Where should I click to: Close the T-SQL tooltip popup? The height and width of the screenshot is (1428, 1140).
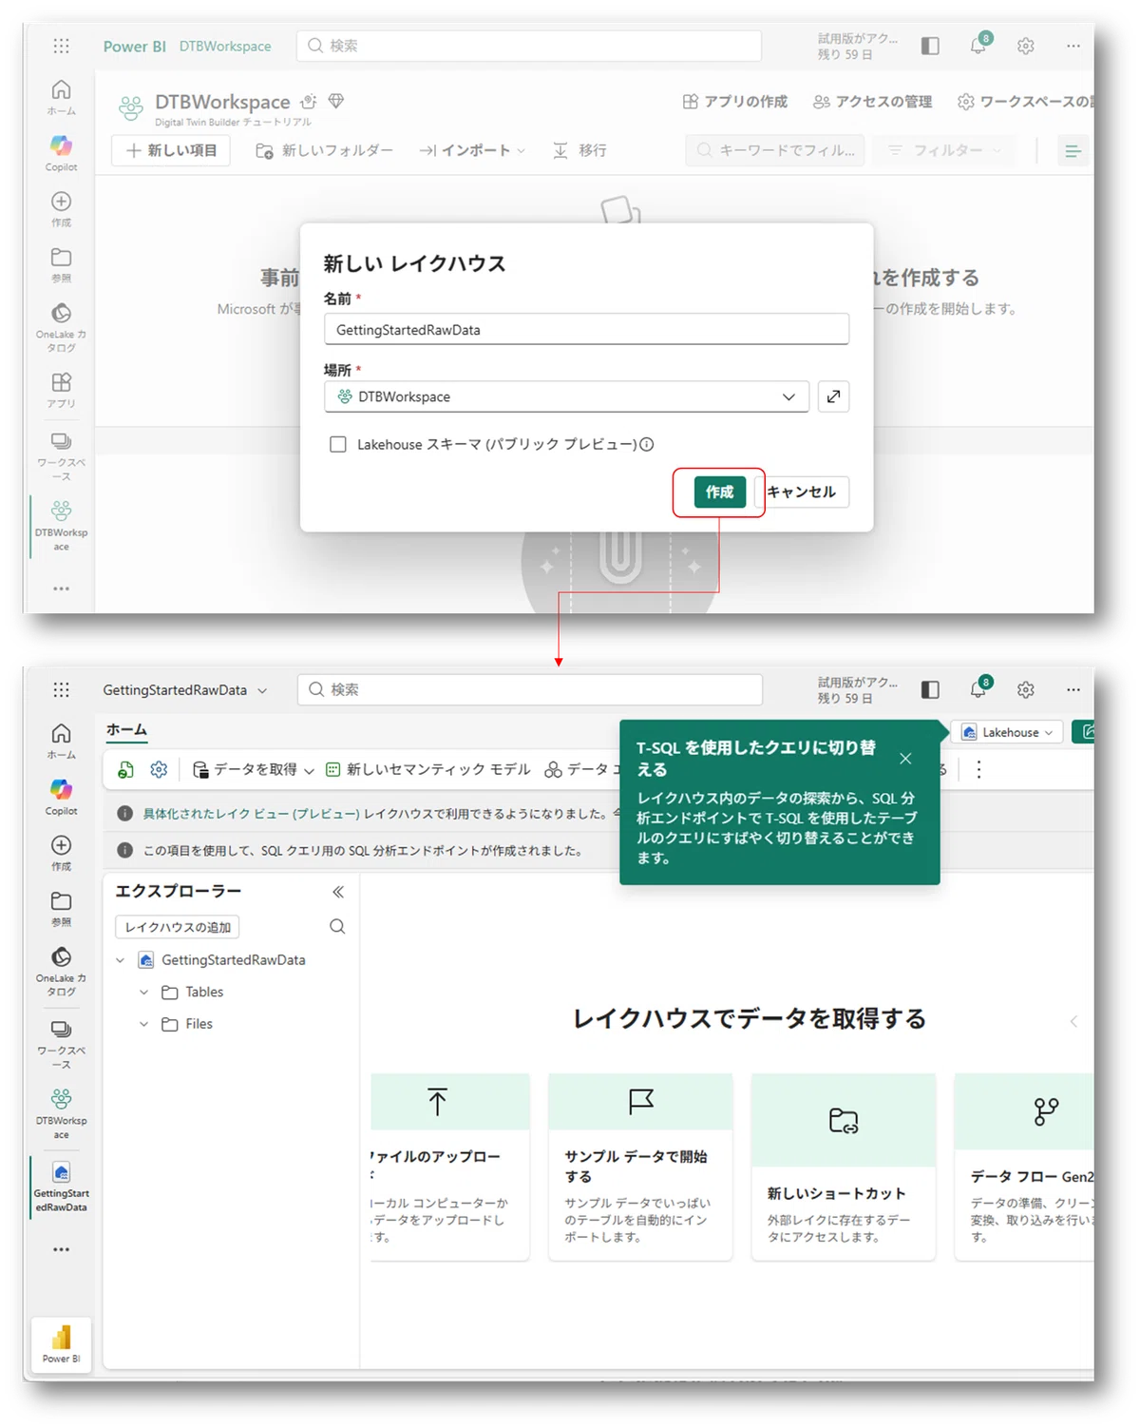click(905, 758)
